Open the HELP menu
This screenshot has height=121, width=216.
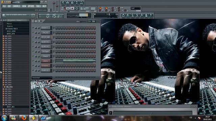(44, 6)
